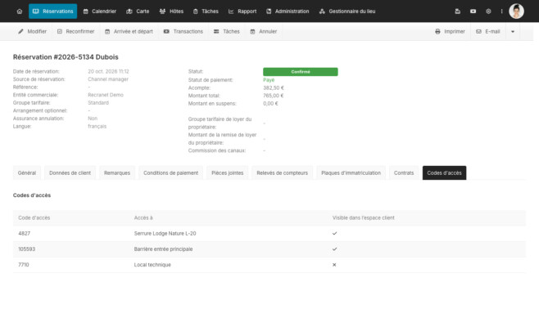Open settings gear icon

click(488, 11)
